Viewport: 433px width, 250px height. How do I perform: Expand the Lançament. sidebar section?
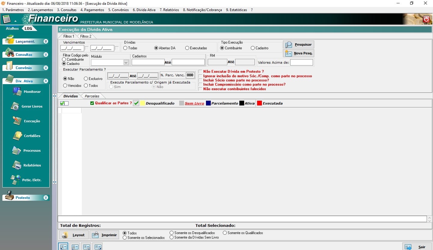click(x=46, y=41)
